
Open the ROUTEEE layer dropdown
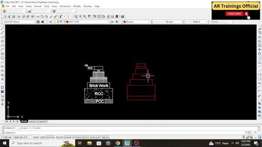click(81, 22)
